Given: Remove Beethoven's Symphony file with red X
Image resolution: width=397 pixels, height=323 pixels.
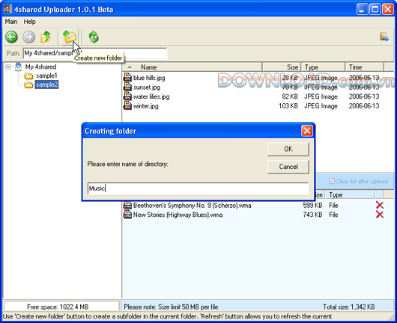Looking at the screenshot, I should point(380,205).
